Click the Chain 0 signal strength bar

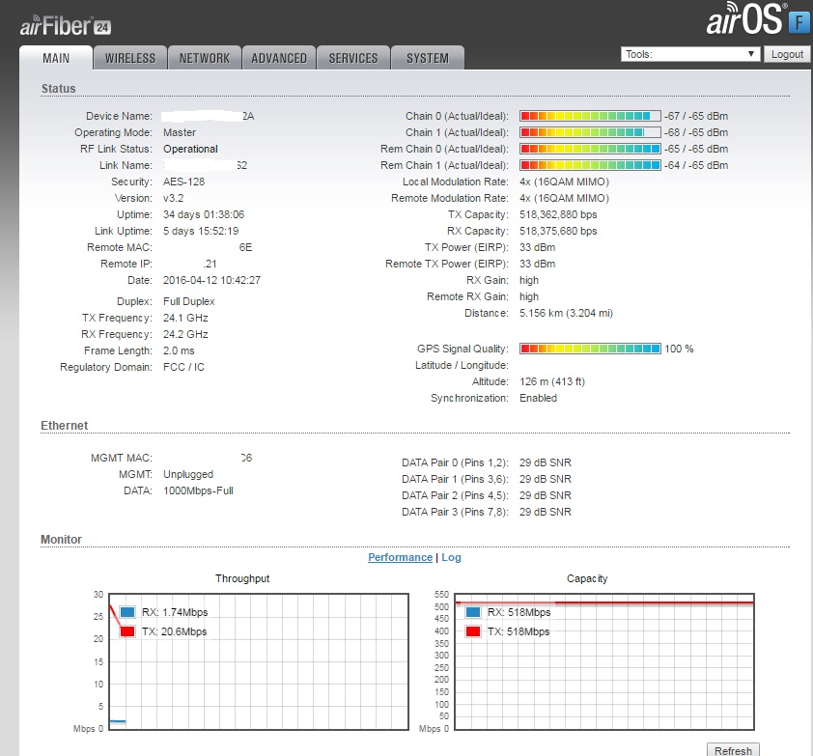[590, 116]
